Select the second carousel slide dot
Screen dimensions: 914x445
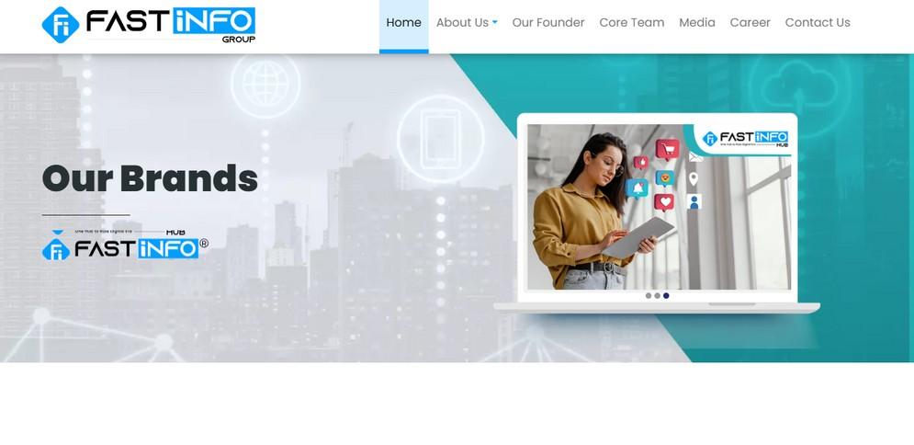coord(657,296)
